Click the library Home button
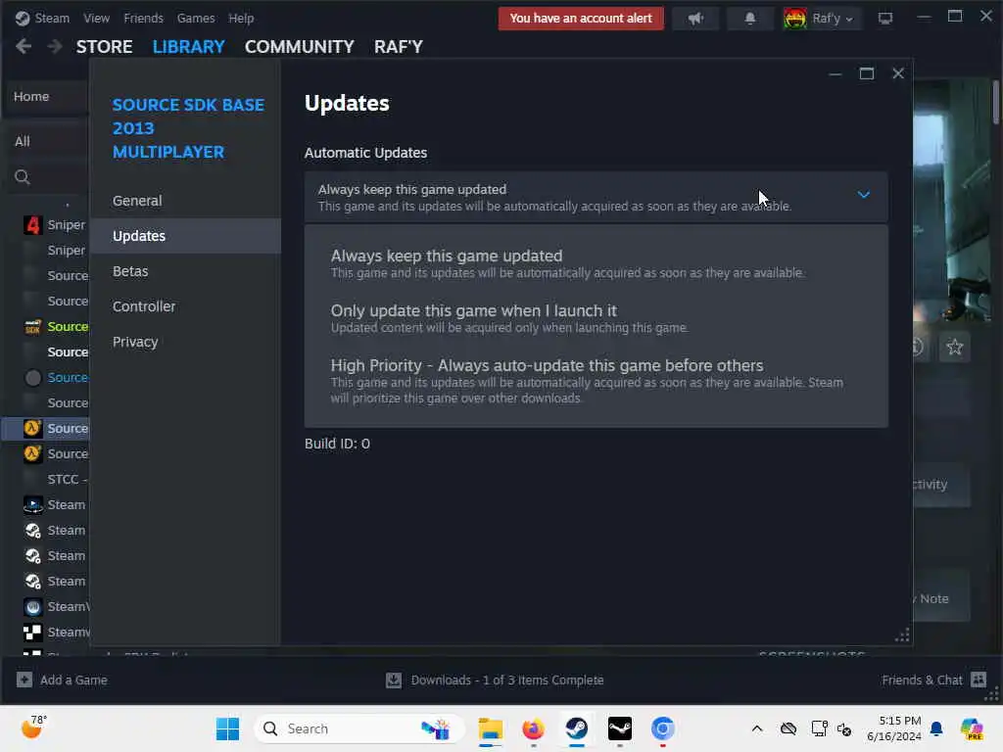 pos(46,97)
